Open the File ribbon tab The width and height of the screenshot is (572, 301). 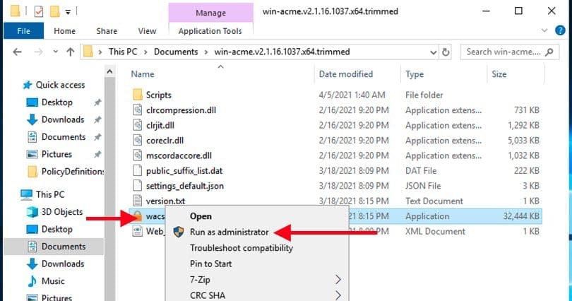pyautogui.click(x=23, y=31)
